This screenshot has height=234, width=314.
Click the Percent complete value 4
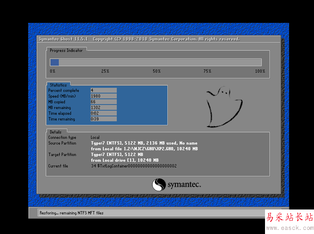104,90
